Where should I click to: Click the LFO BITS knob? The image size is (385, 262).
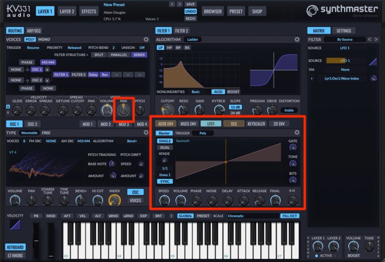point(292,180)
